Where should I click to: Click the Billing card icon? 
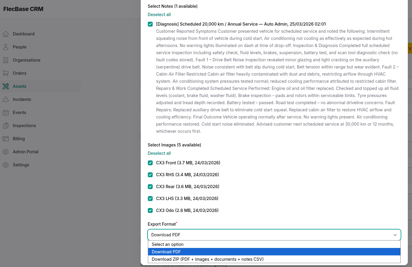pyautogui.click(x=5, y=138)
